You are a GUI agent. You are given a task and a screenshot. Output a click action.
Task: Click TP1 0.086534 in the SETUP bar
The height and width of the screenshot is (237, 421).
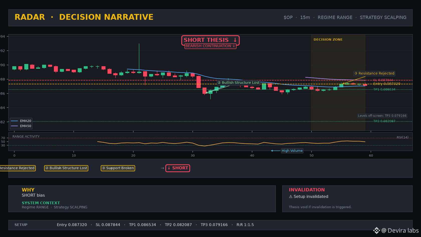point(143,225)
